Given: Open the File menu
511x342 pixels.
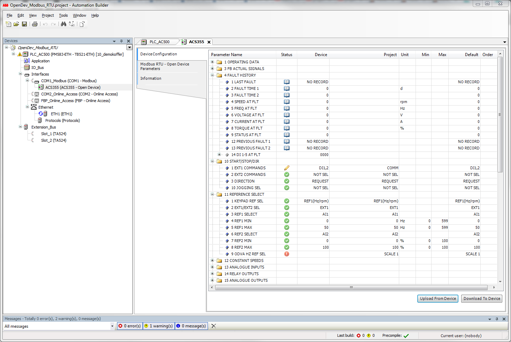Looking at the screenshot, I should click(x=9, y=15).
